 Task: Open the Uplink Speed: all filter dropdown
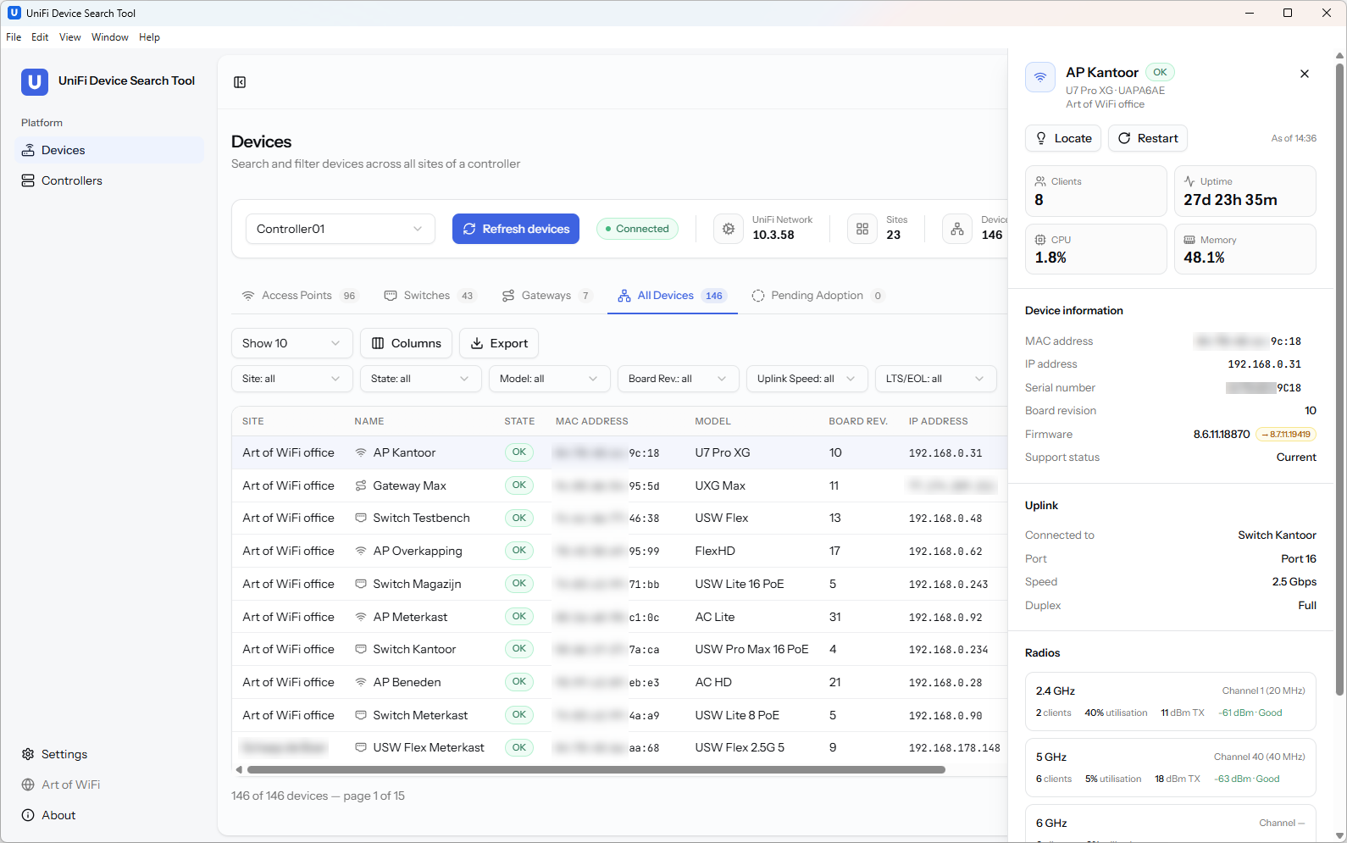pyautogui.click(x=807, y=379)
